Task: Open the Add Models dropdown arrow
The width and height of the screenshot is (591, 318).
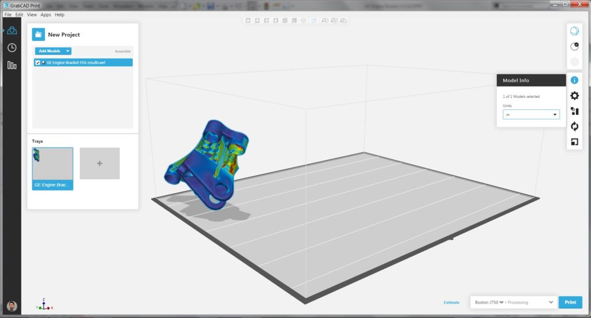Action: [68, 51]
